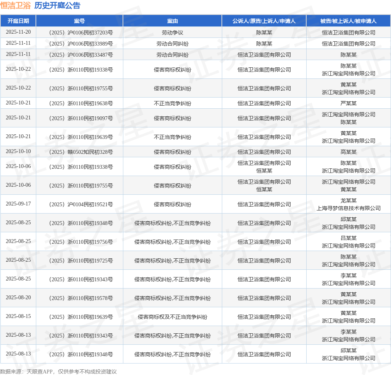
Task: Select the 历史开庭公告 heading
Action: (57, 5)
